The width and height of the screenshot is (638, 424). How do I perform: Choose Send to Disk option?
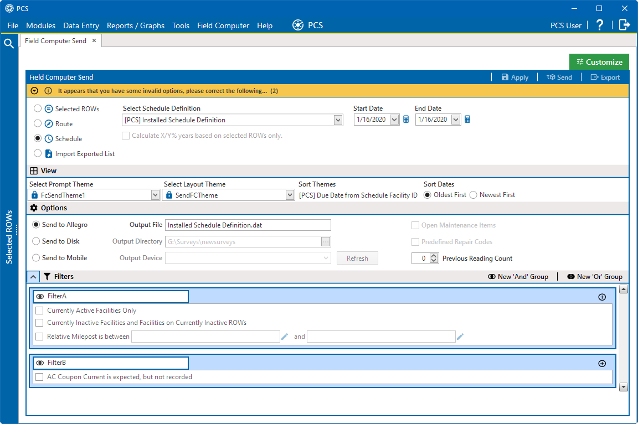click(x=36, y=241)
